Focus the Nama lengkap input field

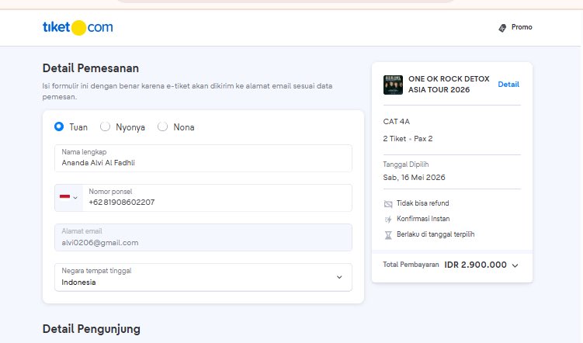pos(203,158)
